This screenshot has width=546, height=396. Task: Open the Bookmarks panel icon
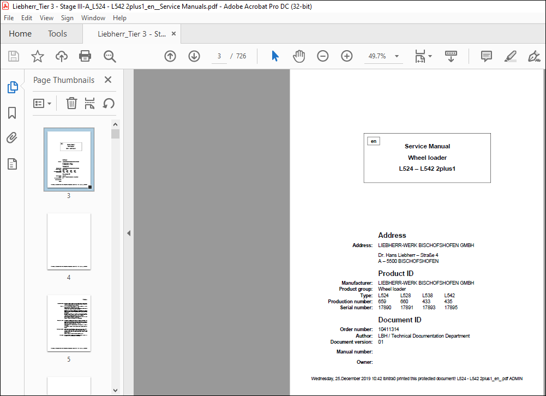pos(12,113)
